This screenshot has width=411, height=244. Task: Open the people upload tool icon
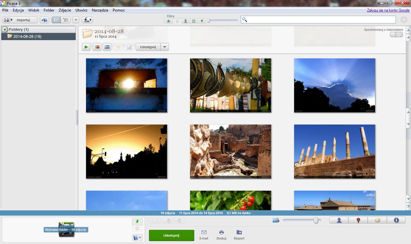point(87,20)
